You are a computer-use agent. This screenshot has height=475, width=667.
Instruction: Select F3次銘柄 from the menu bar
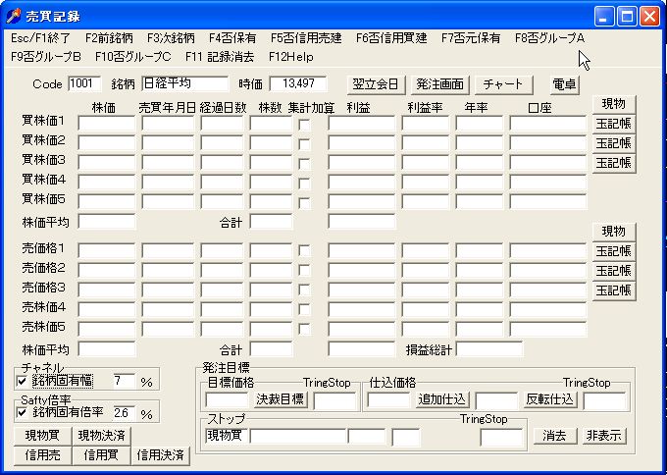(169, 37)
